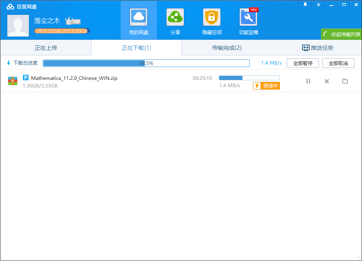This screenshot has height=261, width=362.
Task: Pause the Mathematica download
Action: pos(308,81)
